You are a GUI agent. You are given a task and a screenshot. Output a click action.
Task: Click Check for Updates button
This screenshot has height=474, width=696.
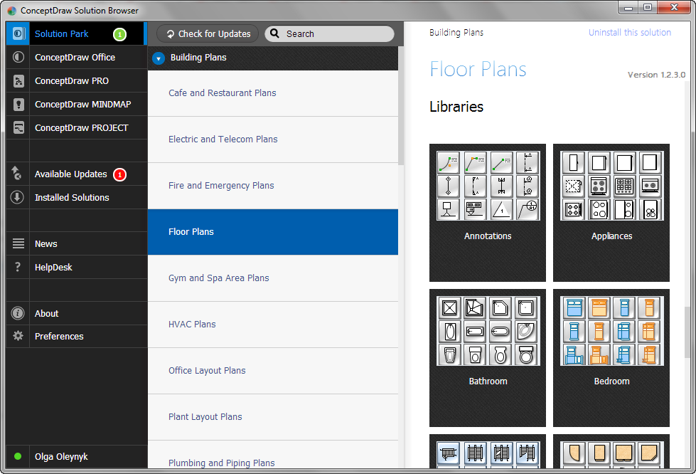(x=208, y=33)
